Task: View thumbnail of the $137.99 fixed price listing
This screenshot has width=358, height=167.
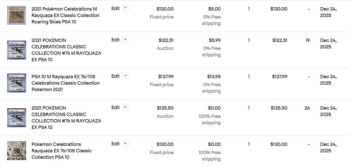Action: [x=16, y=83]
